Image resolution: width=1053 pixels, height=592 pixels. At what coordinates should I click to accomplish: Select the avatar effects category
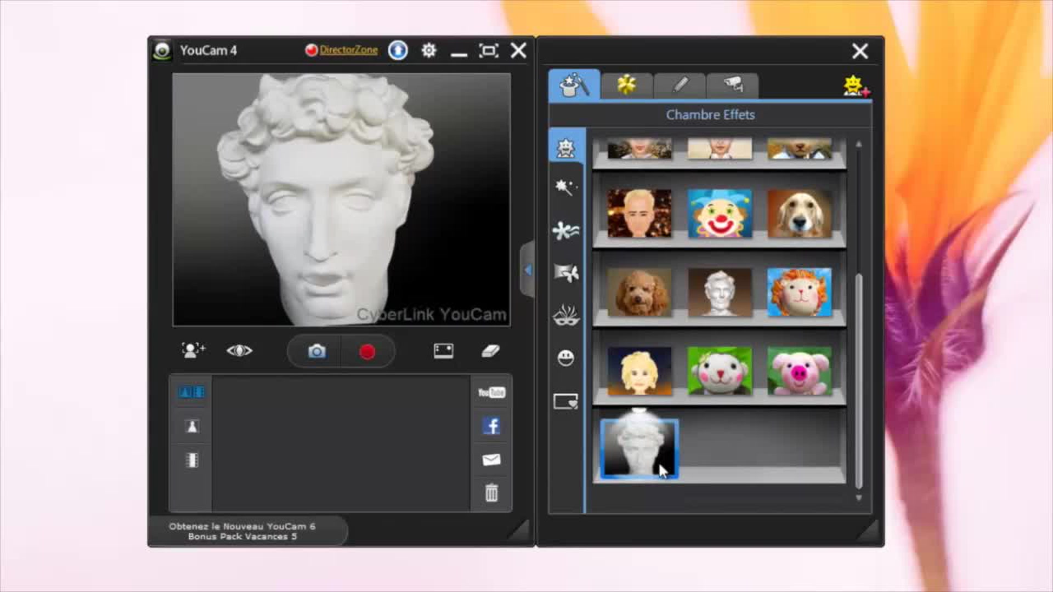[566, 147]
